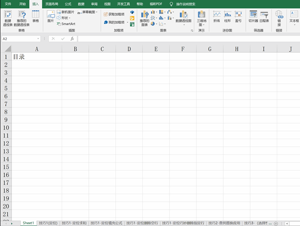
Task: Click the Visio Data Visualizer add-in icon
Action: 132,12
